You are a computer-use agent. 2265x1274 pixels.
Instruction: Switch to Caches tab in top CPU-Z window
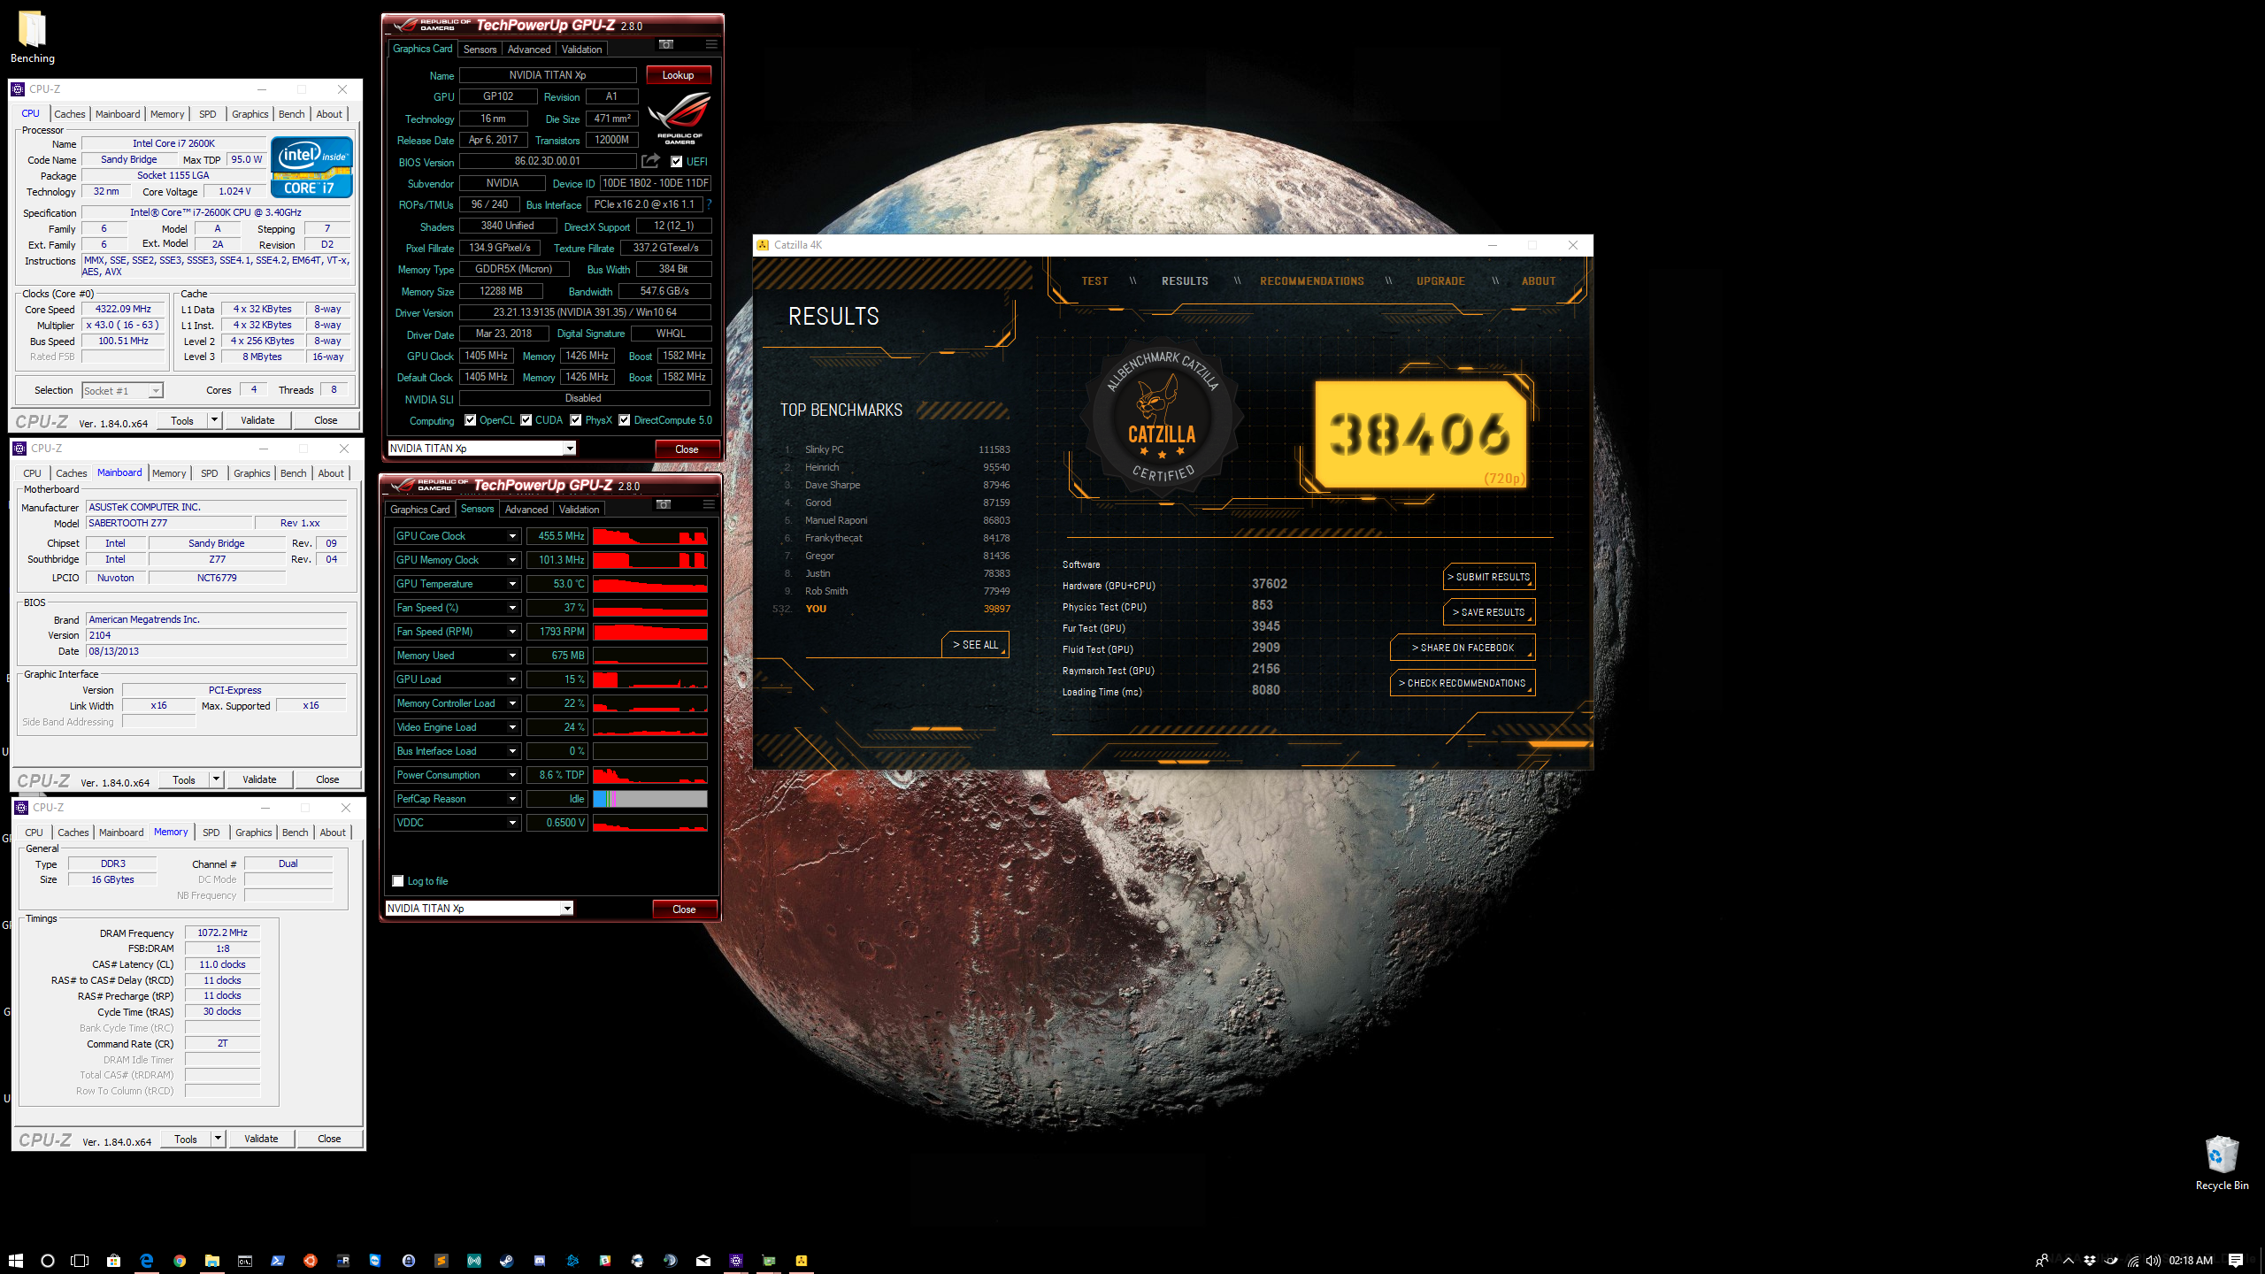point(70,114)
